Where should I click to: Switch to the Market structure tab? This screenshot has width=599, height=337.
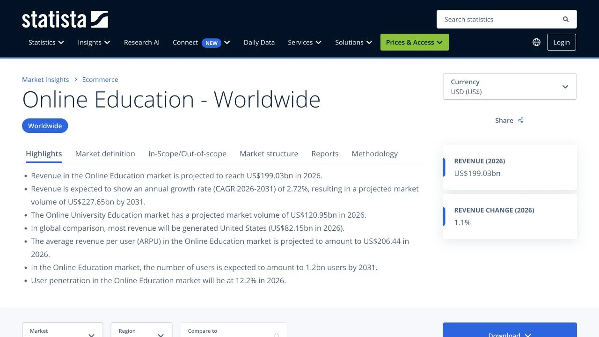click(x=269, y=154)
